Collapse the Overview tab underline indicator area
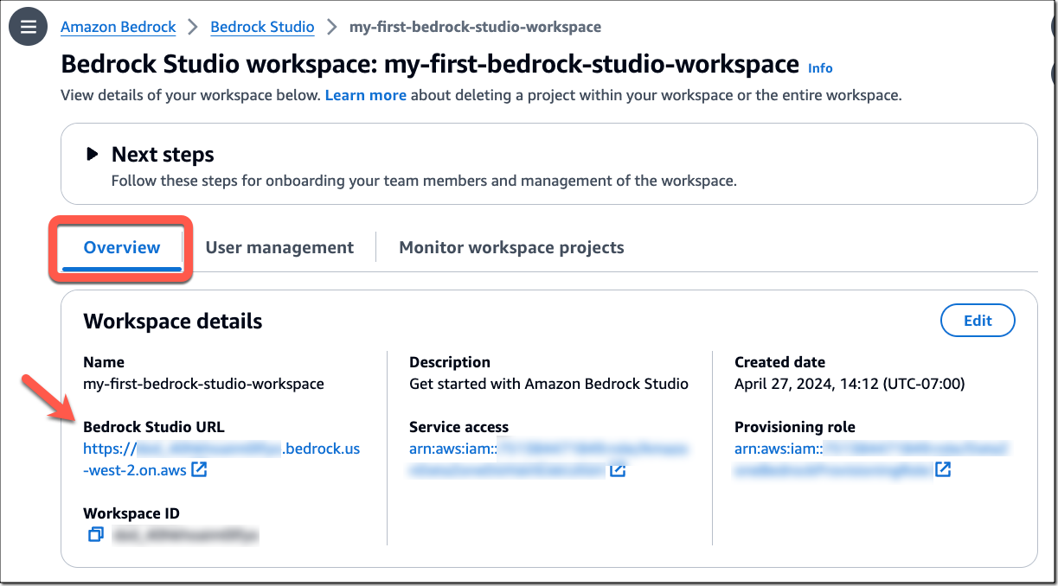 coord(120,269)
